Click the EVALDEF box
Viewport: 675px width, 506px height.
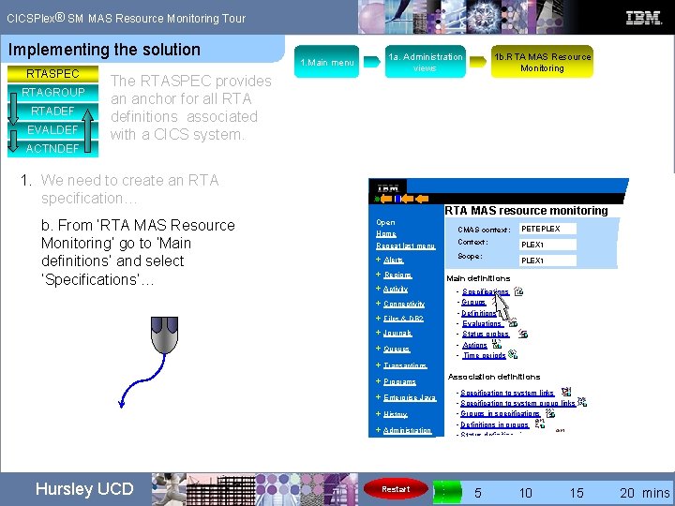[x=52, y=129]
